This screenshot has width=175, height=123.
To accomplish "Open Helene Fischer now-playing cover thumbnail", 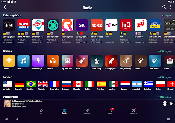I will pyautogui.click(x=8, y=104).
